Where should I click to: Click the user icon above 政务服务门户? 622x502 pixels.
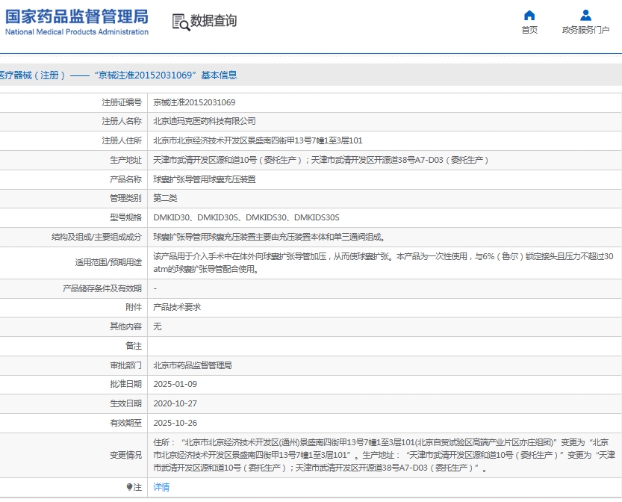[585, 16]
